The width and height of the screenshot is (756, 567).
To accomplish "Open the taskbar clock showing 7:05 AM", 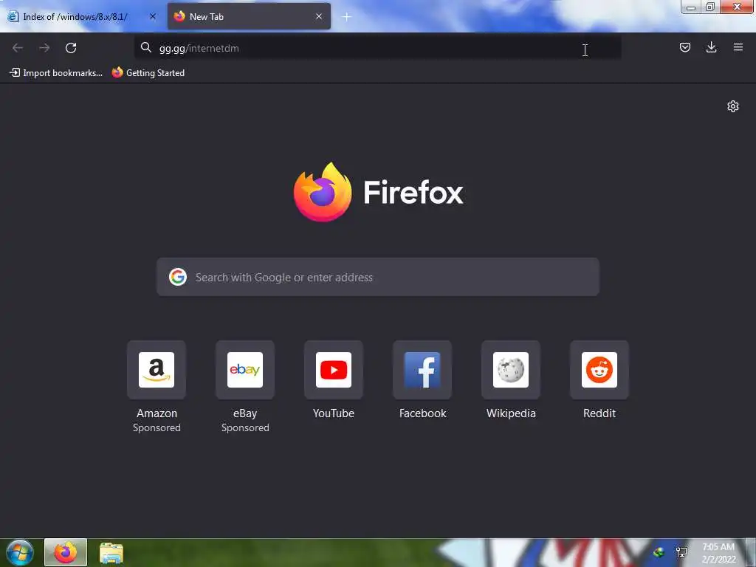I will point(718,553).
